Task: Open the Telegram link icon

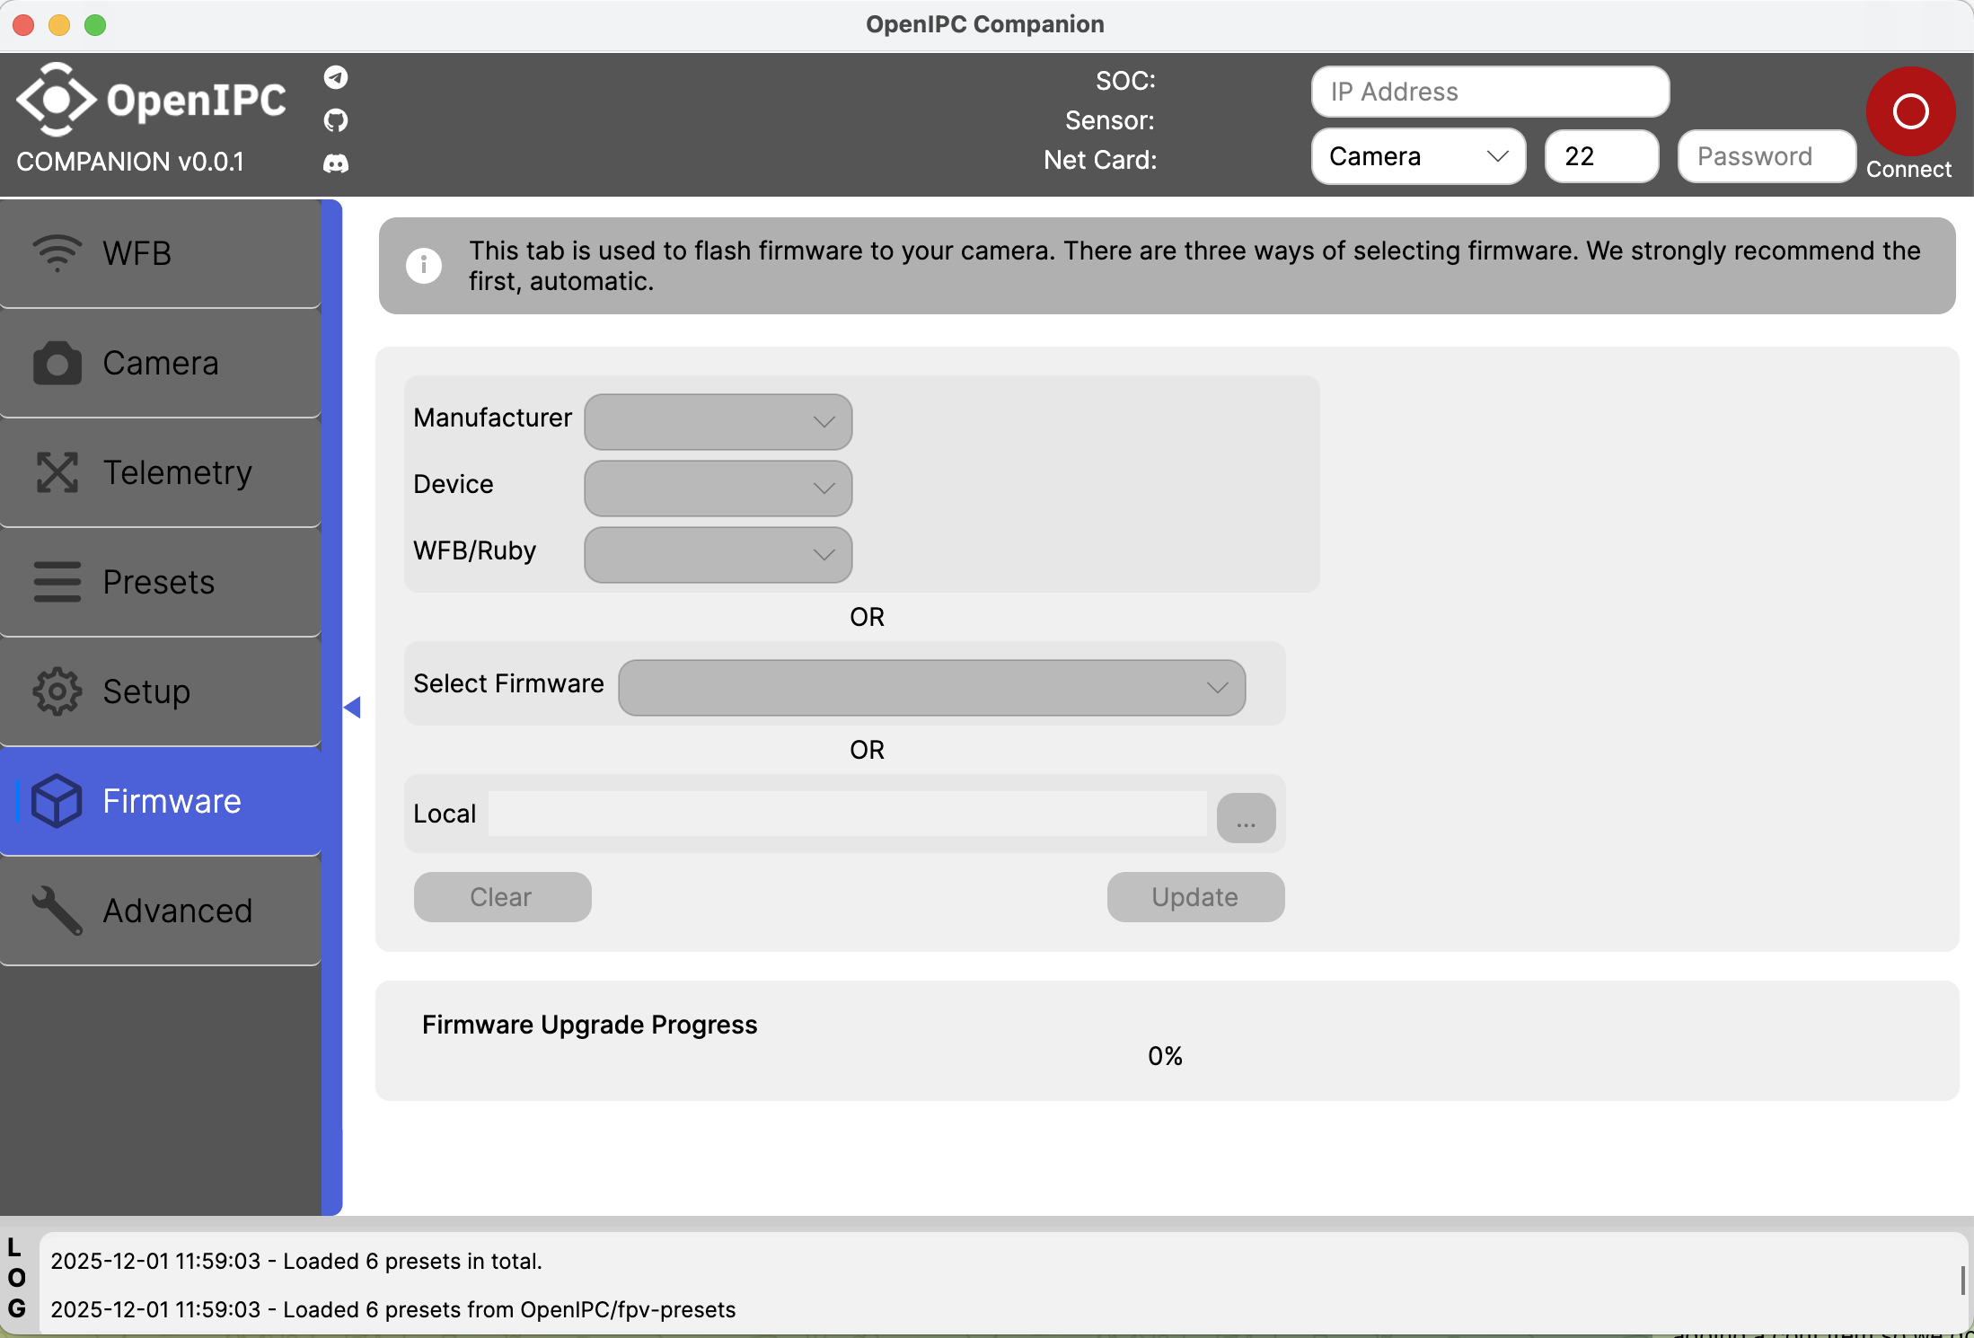Action: tap(336, 77)
